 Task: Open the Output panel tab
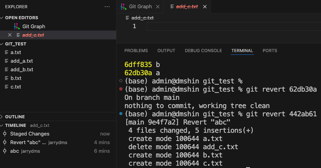tap(166, 51)
